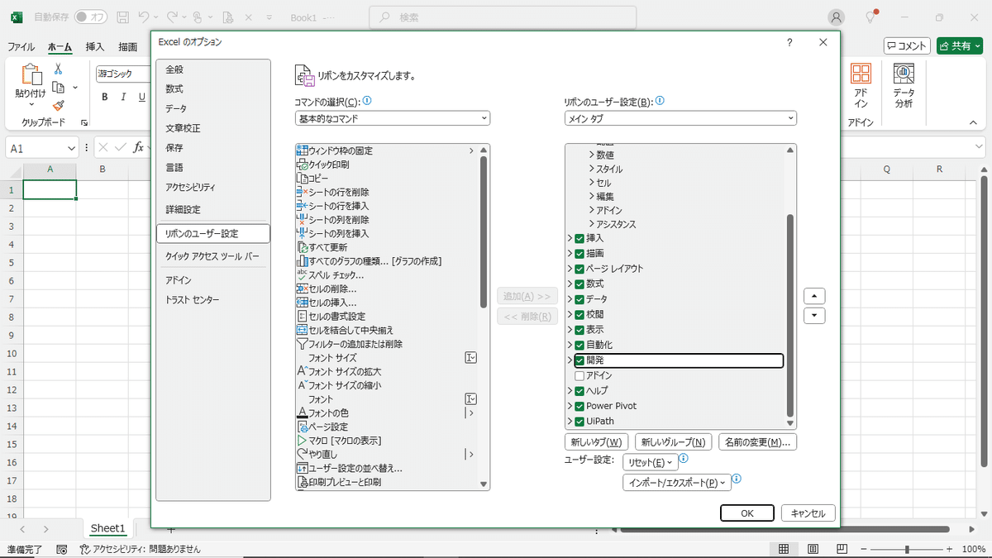
Task: Click the OK button
Action: (747, 513)
